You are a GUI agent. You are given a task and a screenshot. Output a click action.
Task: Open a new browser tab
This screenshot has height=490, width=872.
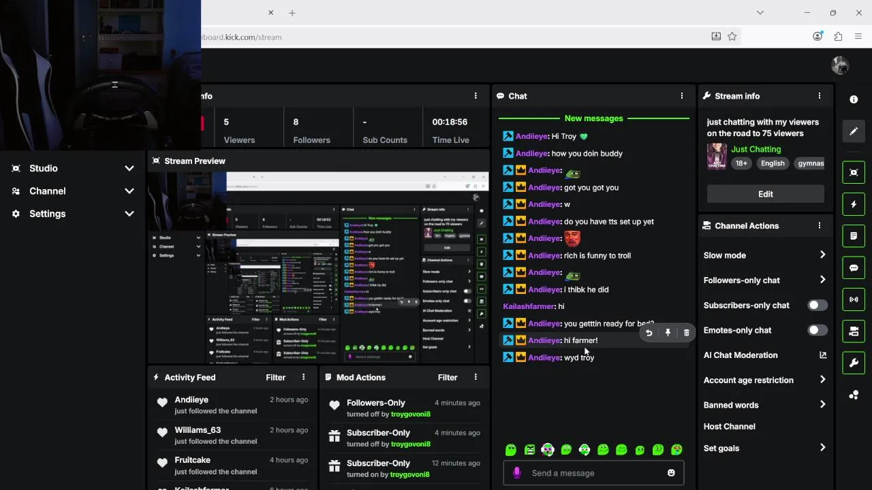tap(292, 12)
